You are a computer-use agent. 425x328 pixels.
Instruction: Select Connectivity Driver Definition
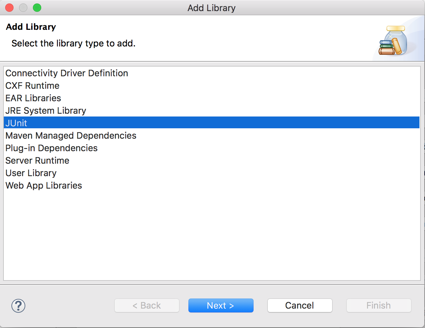click(67, 73)
